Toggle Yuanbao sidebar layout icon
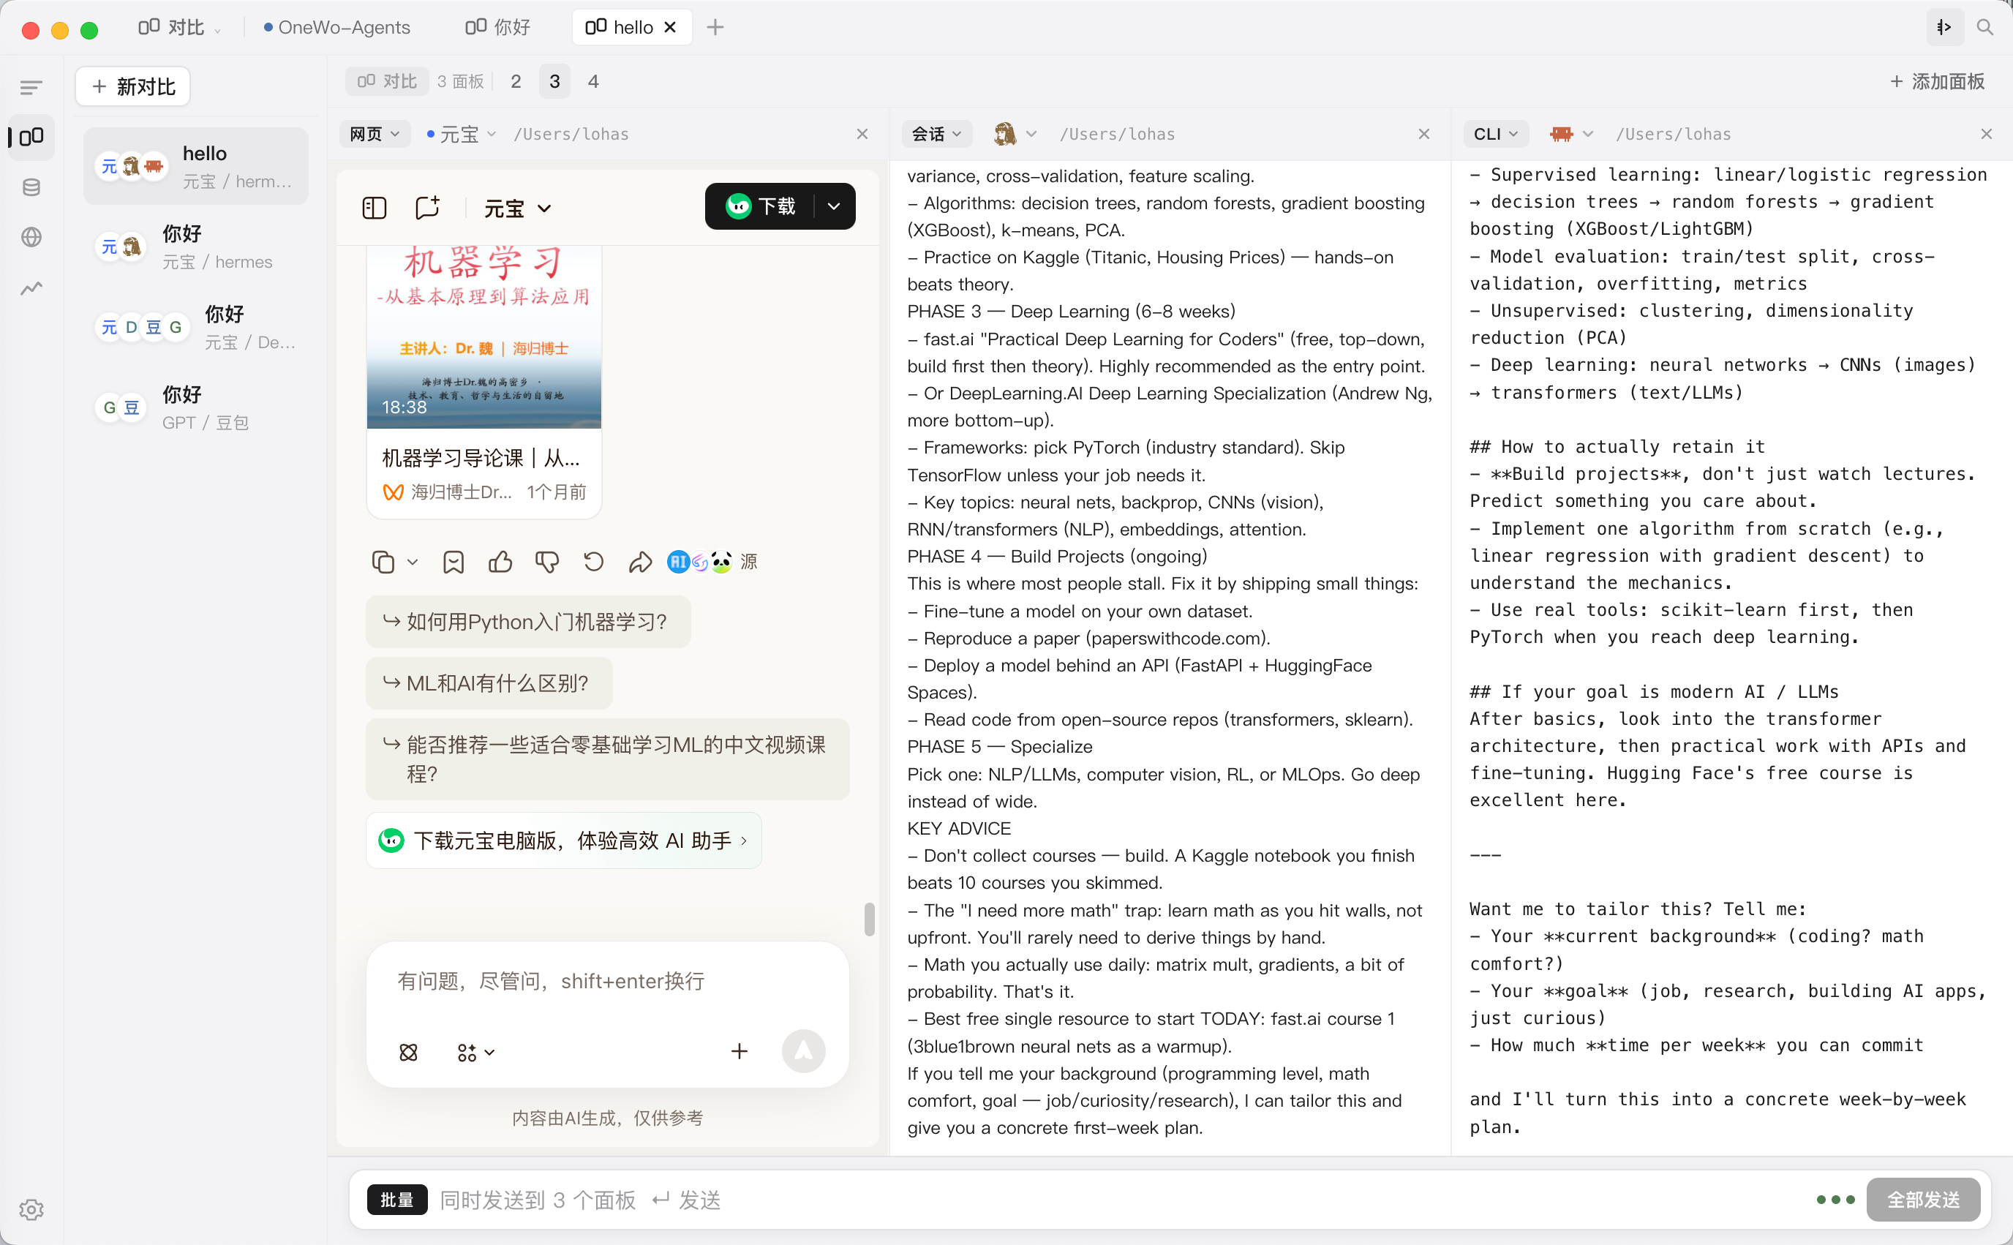Viewport: 2013px width, 1245px height. pyautogui.click(x=374, y=208)
